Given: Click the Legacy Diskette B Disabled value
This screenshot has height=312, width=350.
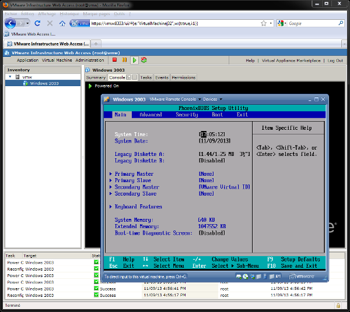Looking at the screenshot, I should click(x=212, y=161).
